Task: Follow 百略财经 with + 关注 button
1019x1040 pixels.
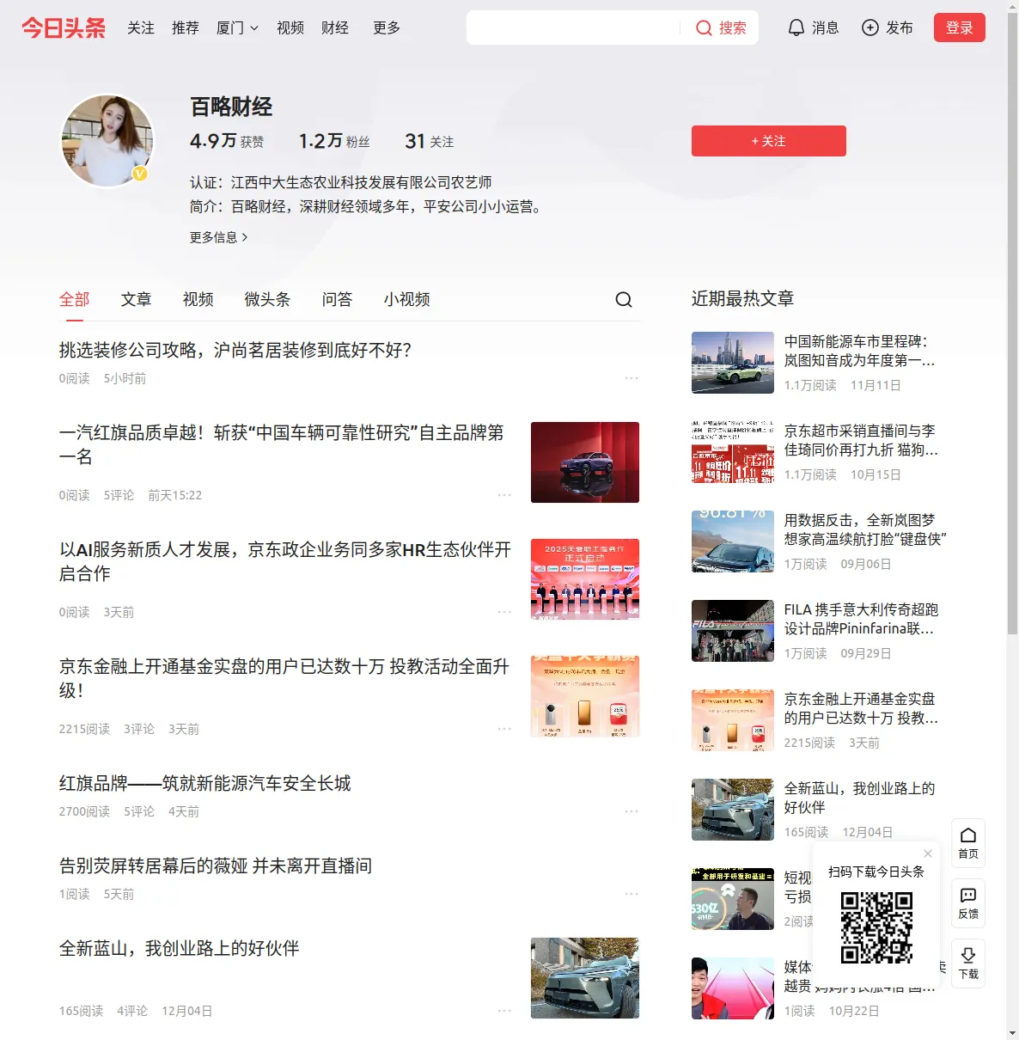Action: coord(769,141)
